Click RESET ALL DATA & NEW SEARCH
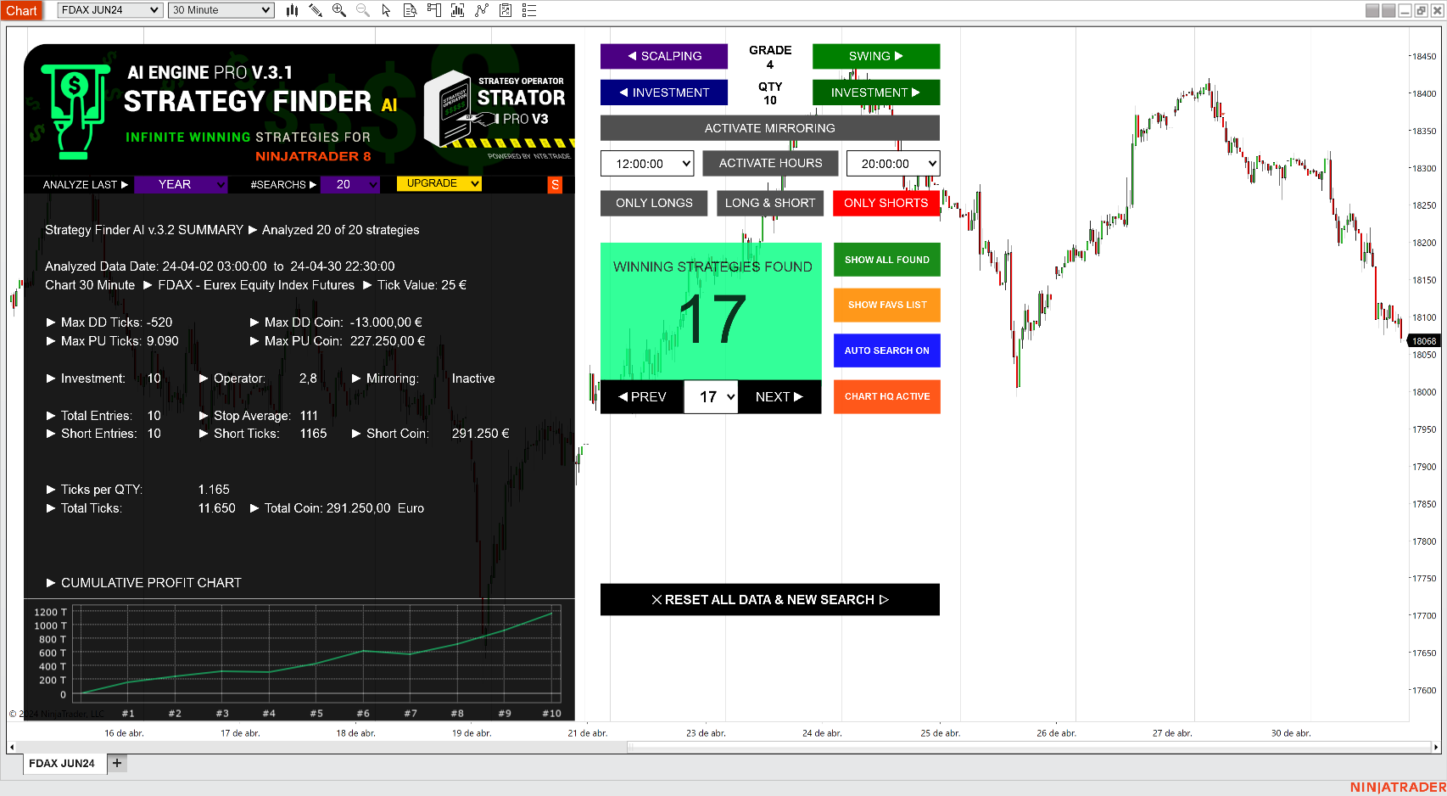Screen dimensions: 1447x796 770,599
